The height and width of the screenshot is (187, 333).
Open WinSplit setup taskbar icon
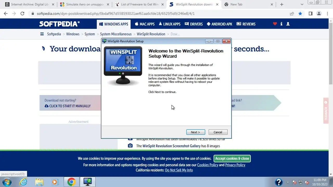click(87, 182)
